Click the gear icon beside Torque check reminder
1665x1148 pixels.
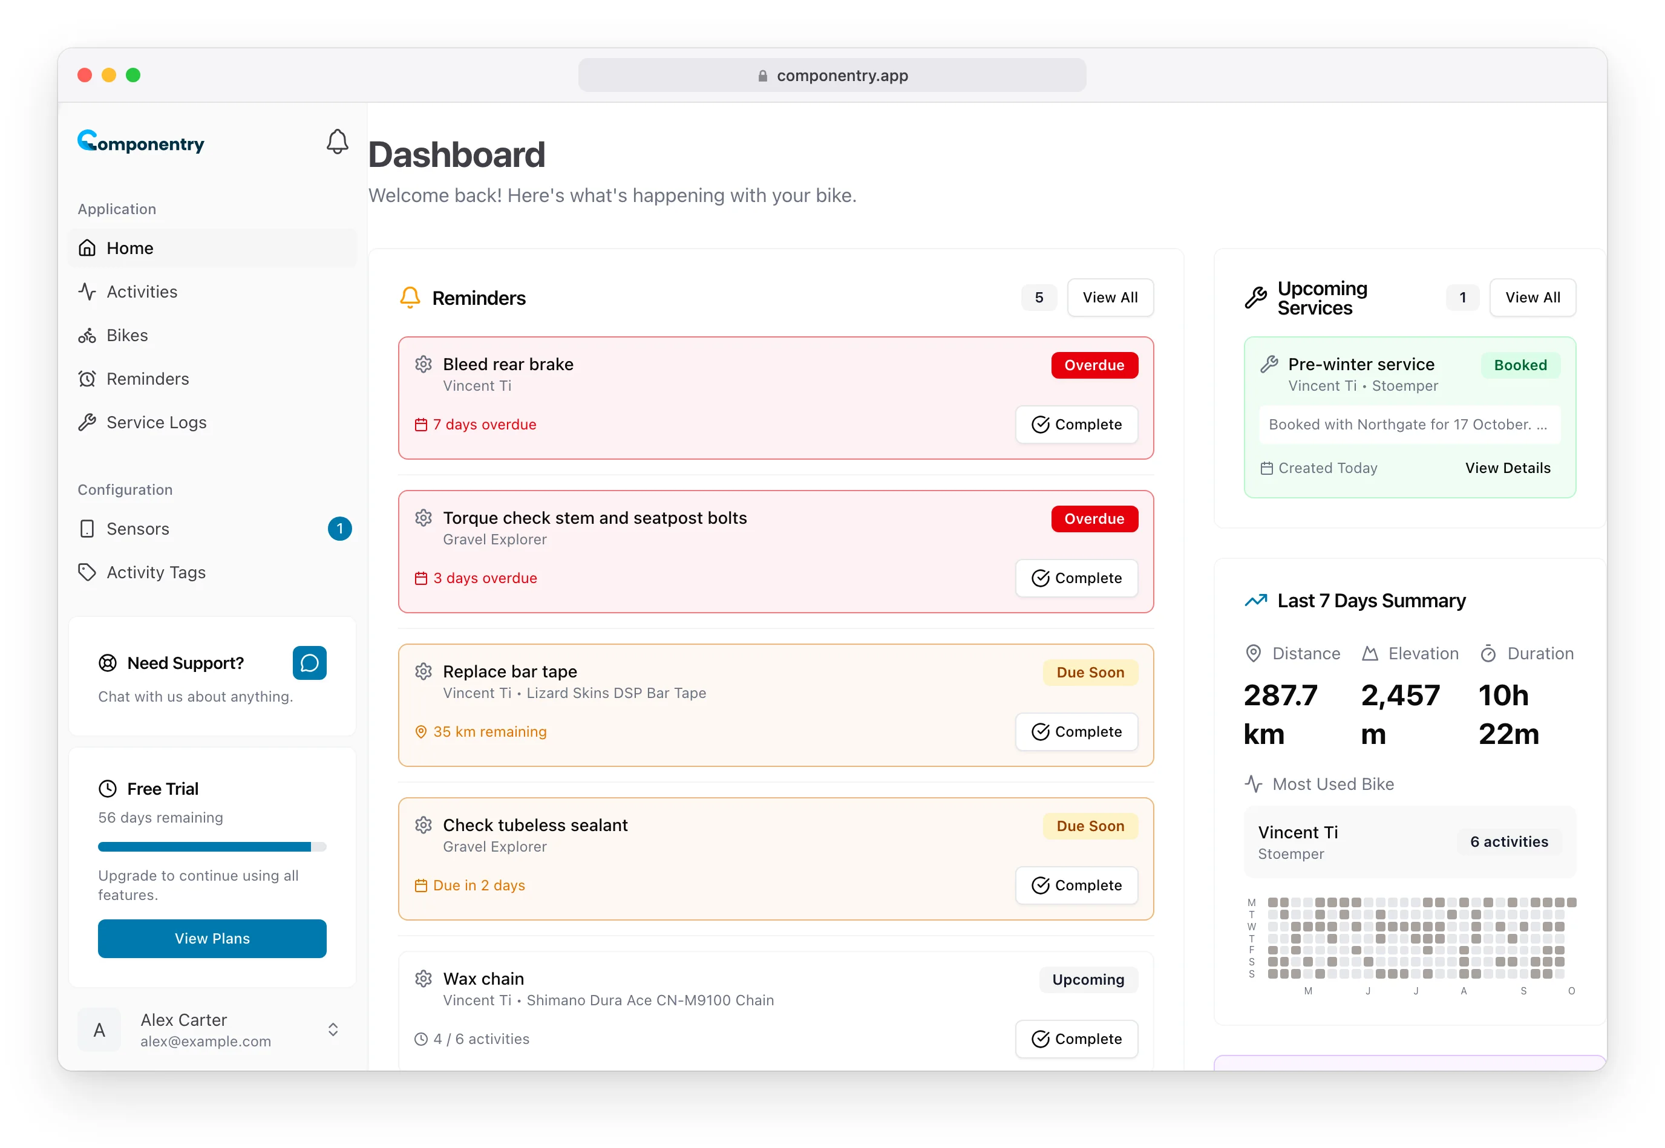coord(423,518)
